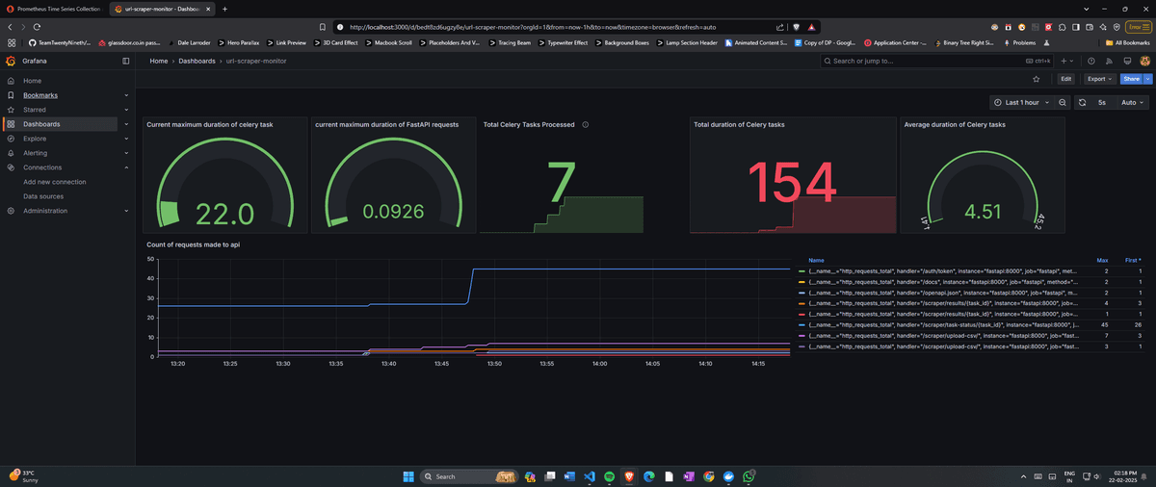Click the Edit dashboard button
Image resolution: width=1156 pixels, height=487 pixels.
coord(1066,79)
